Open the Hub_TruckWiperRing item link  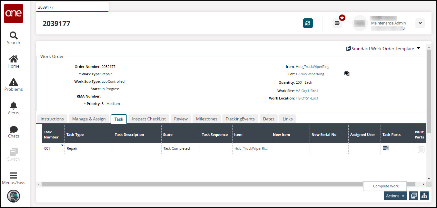312,67
